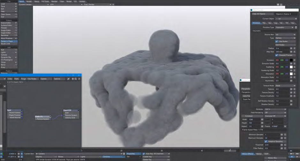Click the node editor magnifier zoom icon
This screenshot has width=300, height=161.
coord(76,79)
